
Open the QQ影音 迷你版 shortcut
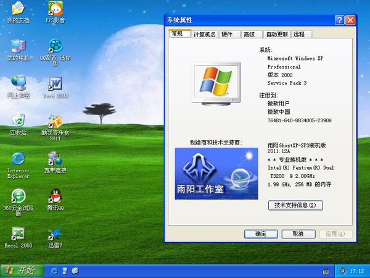click(55, 52)
